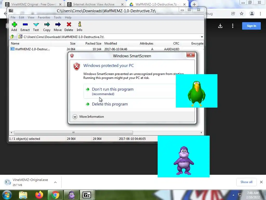The width and height of the screenshot is (266, 200).
Task: Open Drive viewer three-dot options
Action: point(232,26)
